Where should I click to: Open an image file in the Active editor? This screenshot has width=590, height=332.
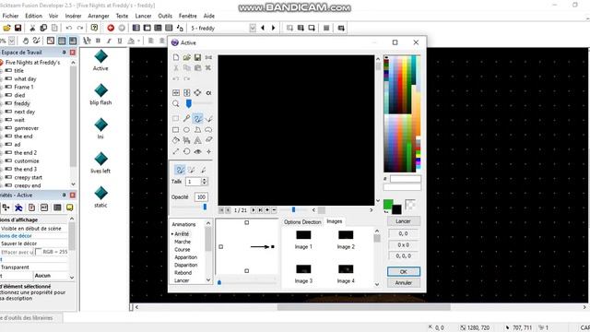pyautogui.click(x=186, y=57)
